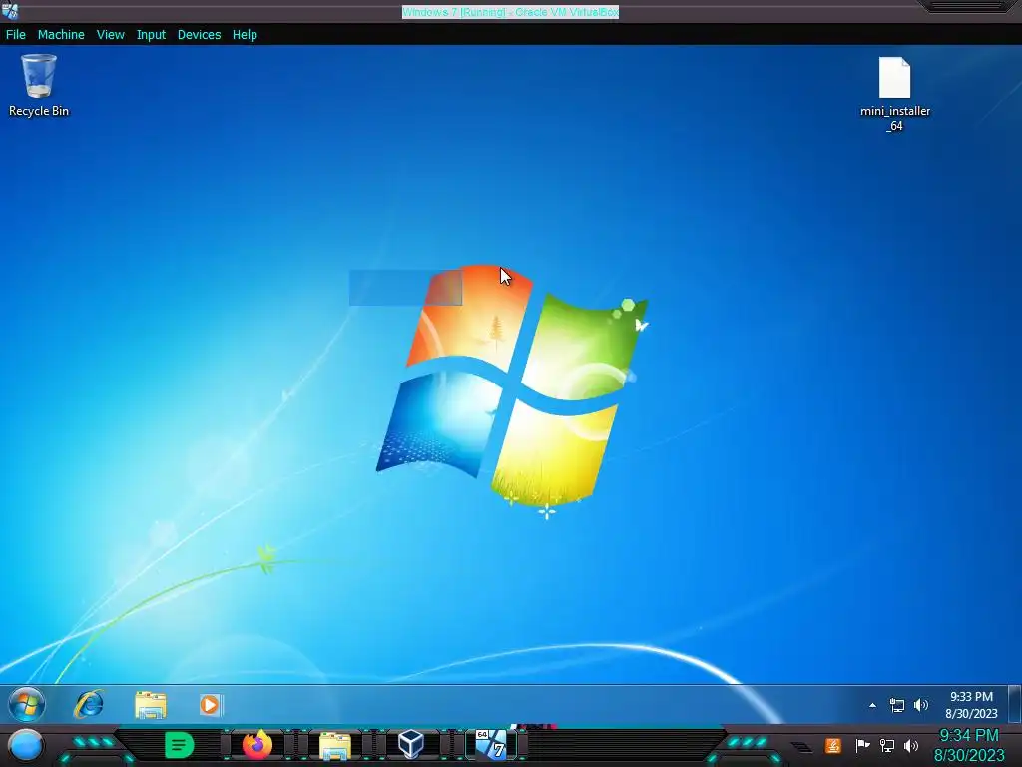Click host volume speaker icon
This screenshot has height=767, width=1022.
tap(911, 745)
